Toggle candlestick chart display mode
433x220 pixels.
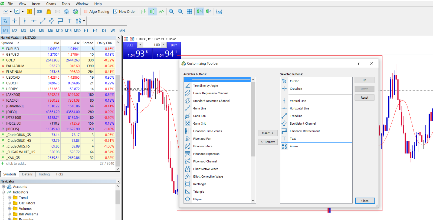click(152, 12)
